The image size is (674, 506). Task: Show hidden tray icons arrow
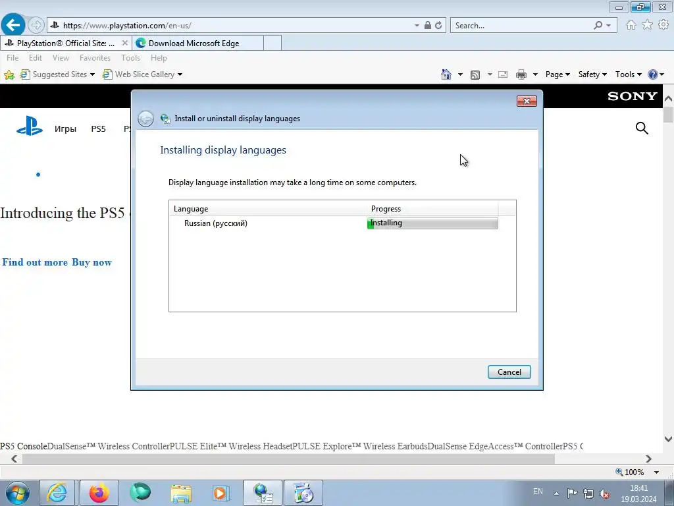pyautogui.click(x=556, y=493)
